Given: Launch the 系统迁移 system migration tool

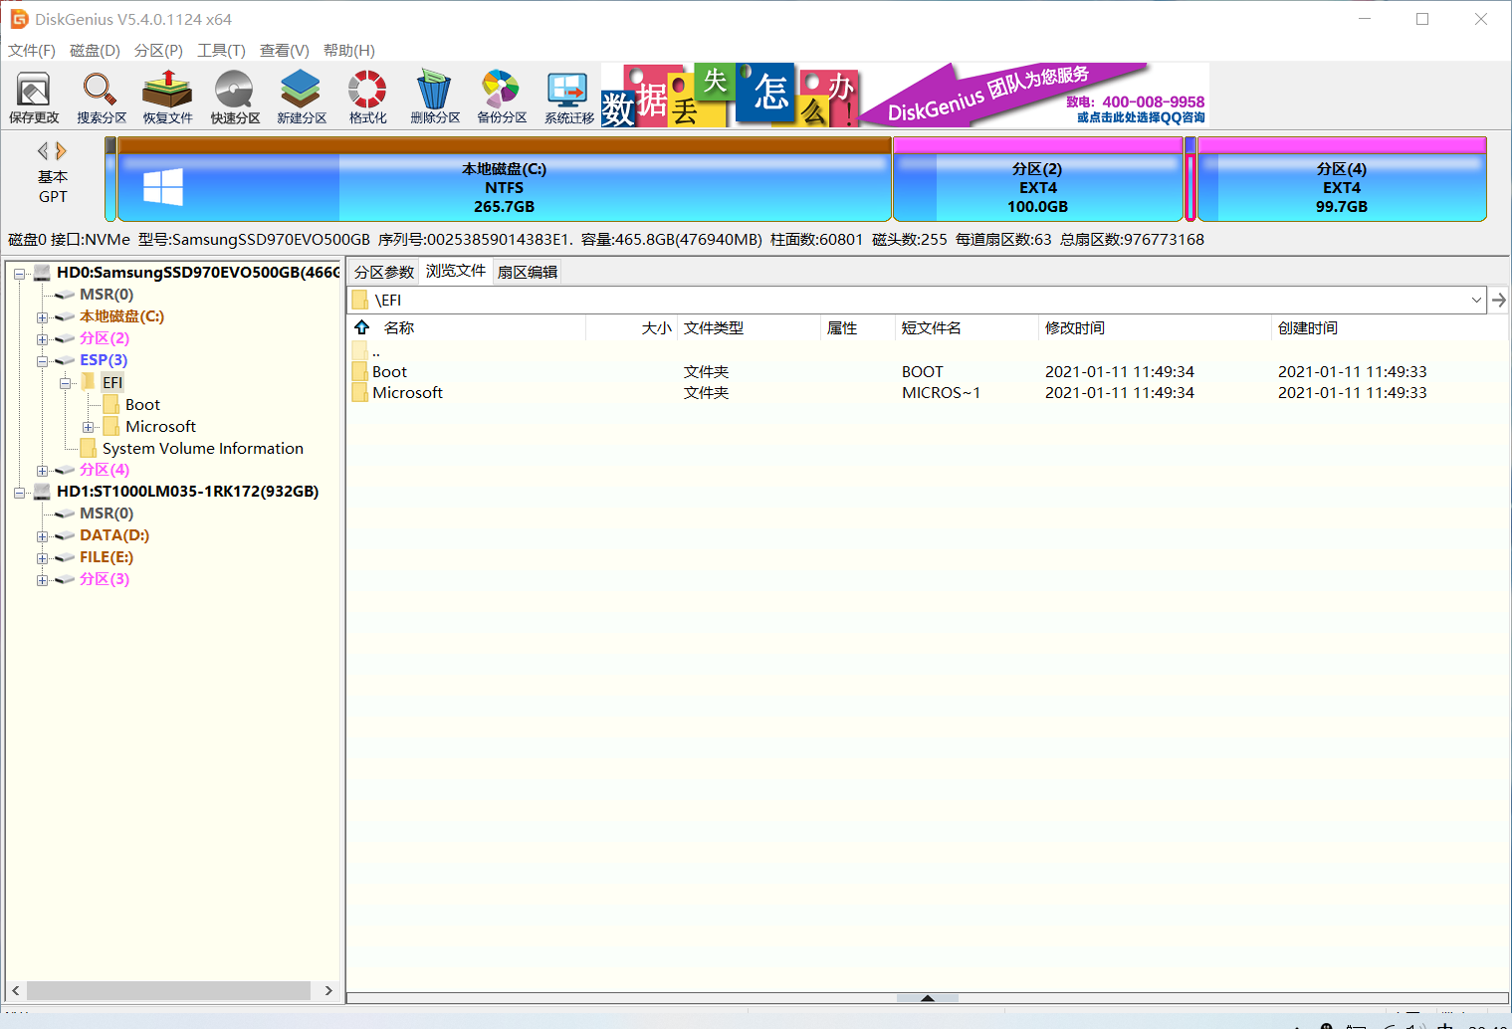Looking at the screenshot, I should 568,97.
